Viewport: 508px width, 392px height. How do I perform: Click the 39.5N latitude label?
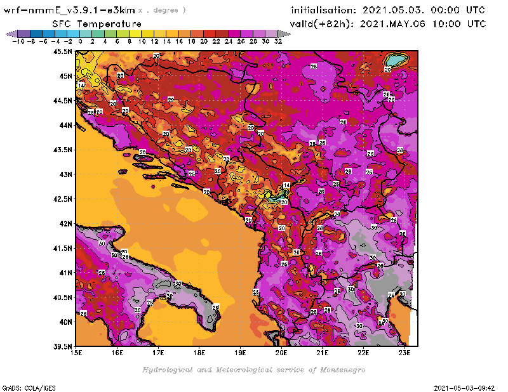coord(62,346)
